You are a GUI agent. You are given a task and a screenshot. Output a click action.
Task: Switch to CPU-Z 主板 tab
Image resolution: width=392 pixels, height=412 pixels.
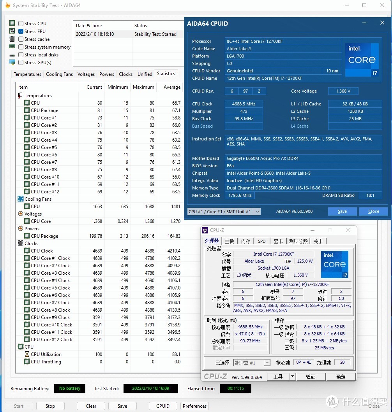[x=230, y=241]
